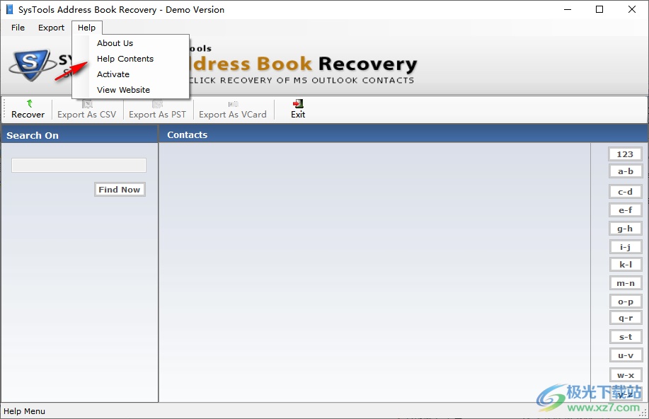Filter contacts by g-h index button
Image resolution: width=649 pixels, height=419 pixels.
[626, 229]
